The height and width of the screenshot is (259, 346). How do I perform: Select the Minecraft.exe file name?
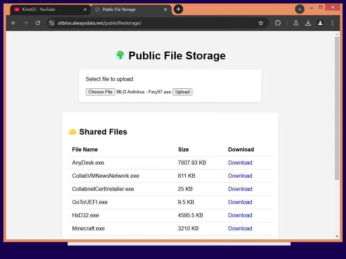tap(88, 229)
